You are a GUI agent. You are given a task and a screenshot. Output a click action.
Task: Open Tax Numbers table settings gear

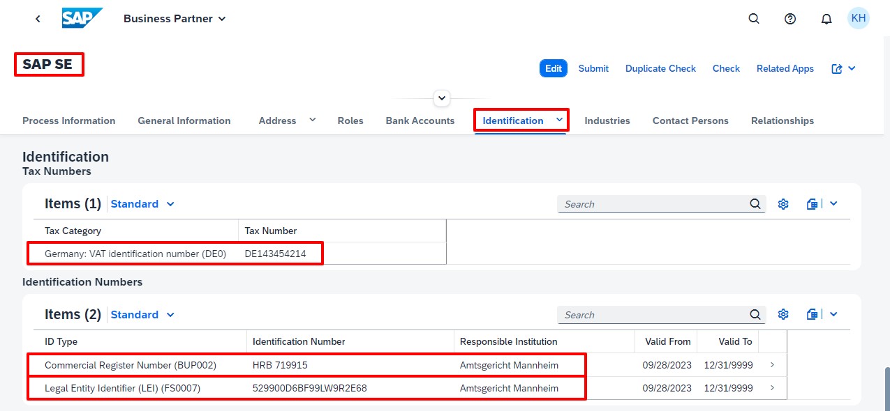(783, 204)
